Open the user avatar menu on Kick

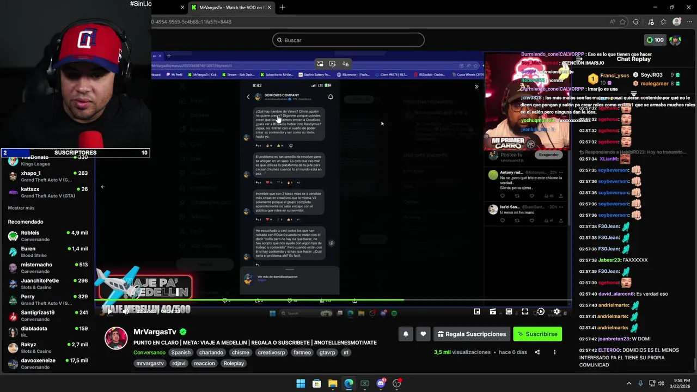[675, 40]
